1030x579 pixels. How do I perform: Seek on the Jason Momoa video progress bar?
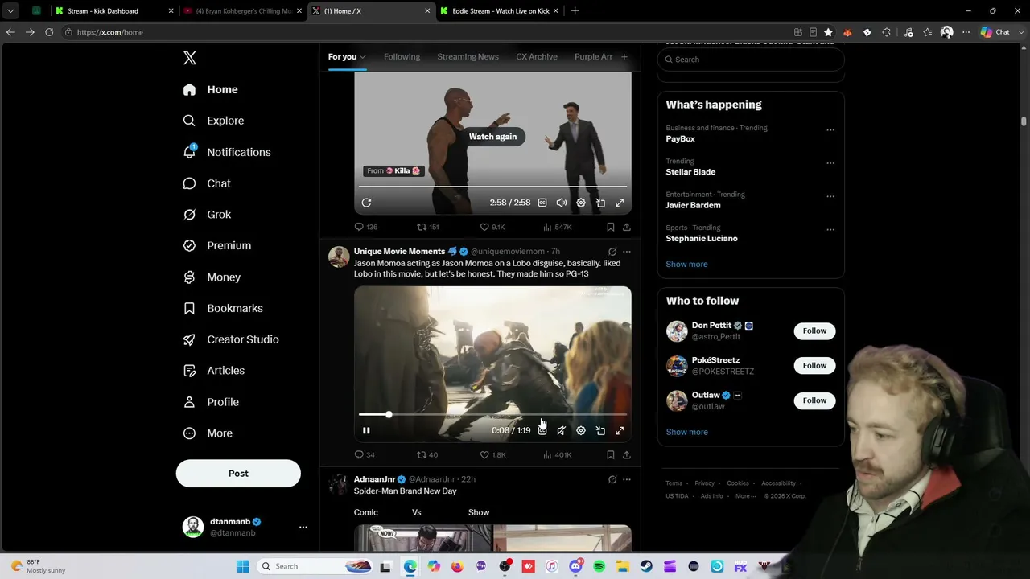(492, 415)
